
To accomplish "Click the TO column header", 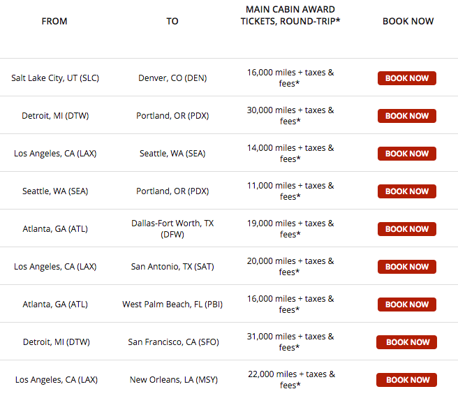I will click(172, 21).
